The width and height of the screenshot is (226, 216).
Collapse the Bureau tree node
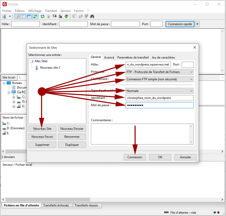(4, 83)
